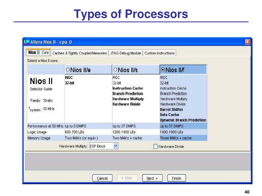Enable the Hardware Divide checkbox
262x196 pixels.
click(x=155, y=146)
